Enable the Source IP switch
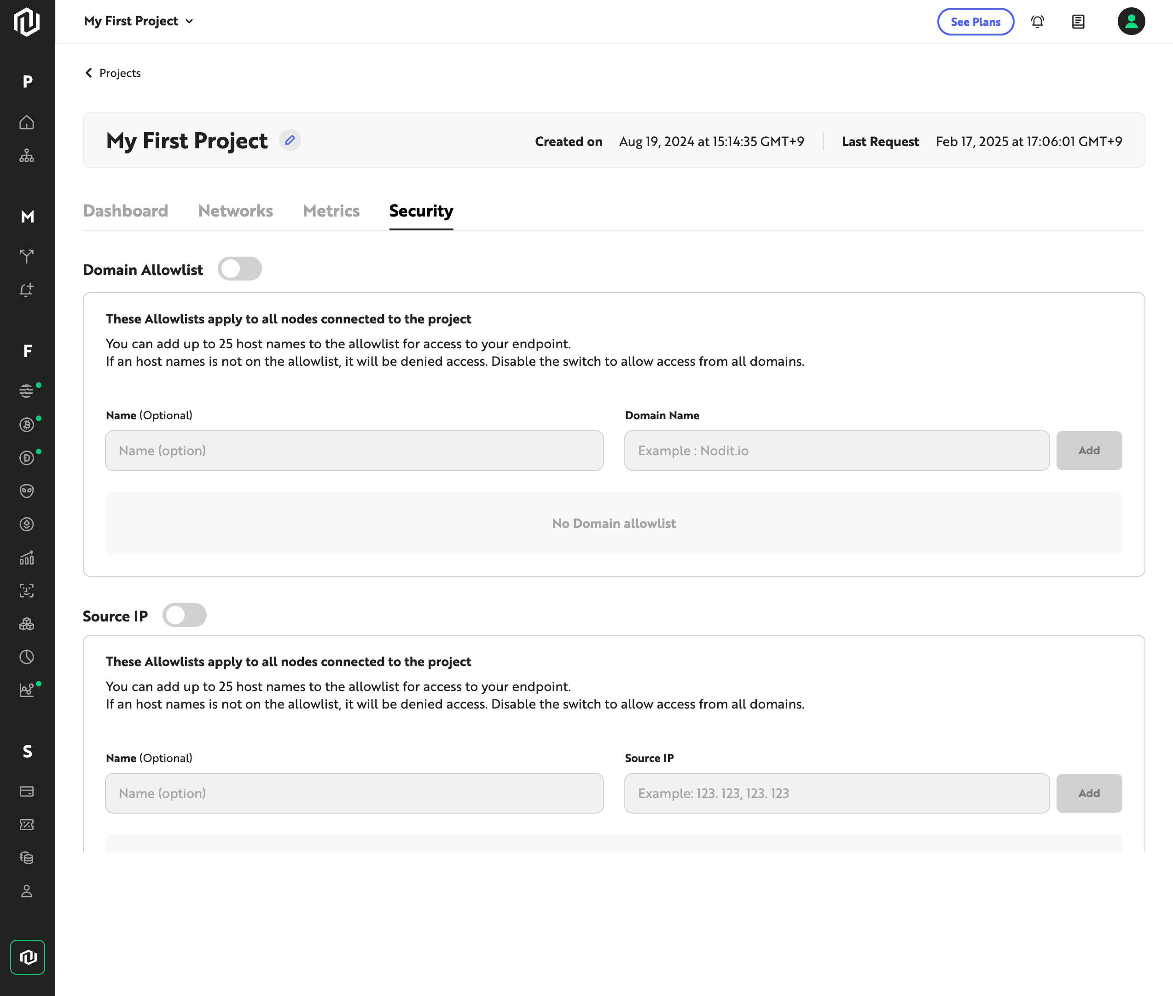 (x=185, y=615)
